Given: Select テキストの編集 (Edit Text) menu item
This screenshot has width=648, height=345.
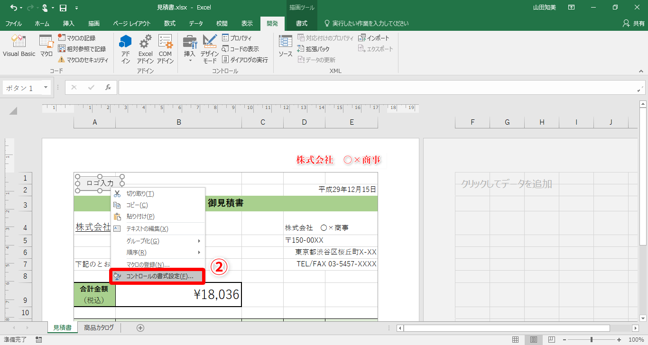Looking at the screenshot, I should tap(157, 228).
